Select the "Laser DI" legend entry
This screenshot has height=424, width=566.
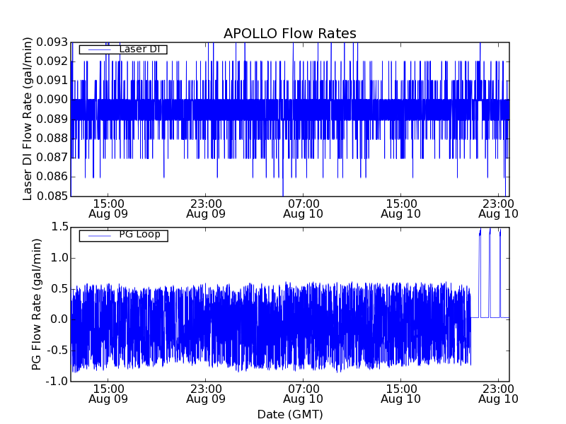coord(139,49)
